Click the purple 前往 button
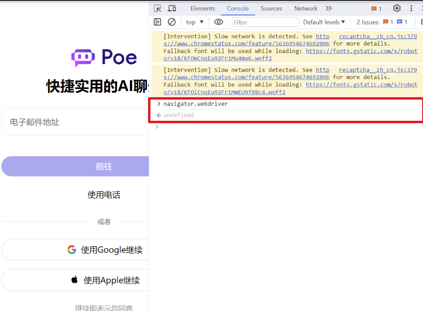This screenshot has height=311, width=423. coord(75,166)
